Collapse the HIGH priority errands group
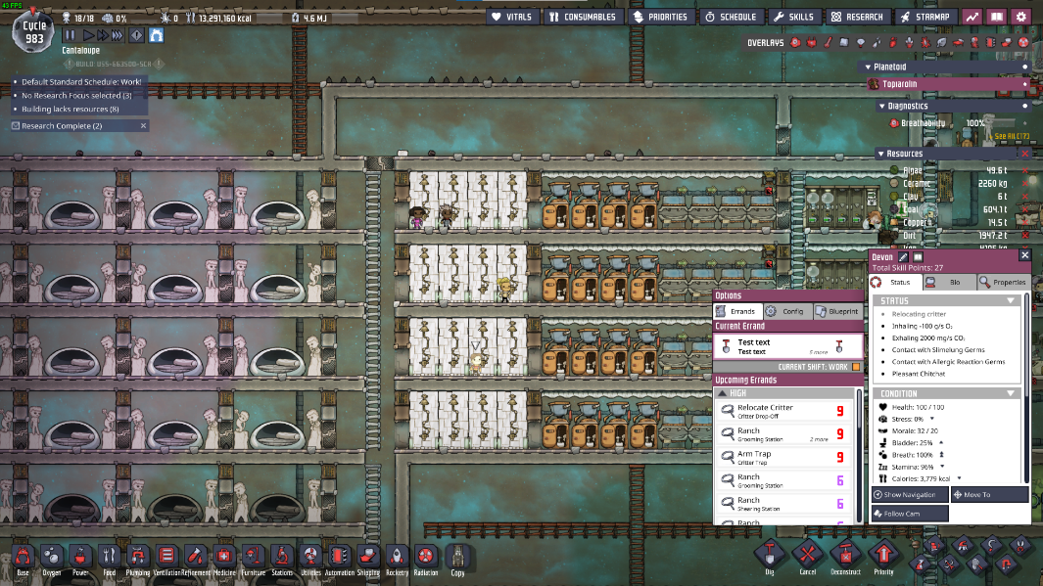 (723, 393)
